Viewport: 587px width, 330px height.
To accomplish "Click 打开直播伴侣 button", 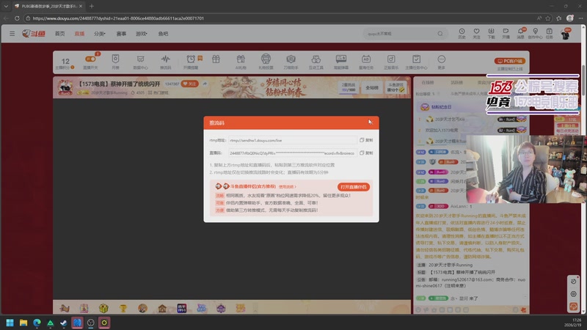I will (354, 187).
